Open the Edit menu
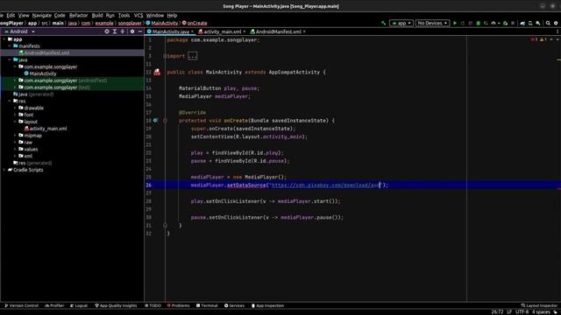 pyautogui.click(x=11, y=16)
